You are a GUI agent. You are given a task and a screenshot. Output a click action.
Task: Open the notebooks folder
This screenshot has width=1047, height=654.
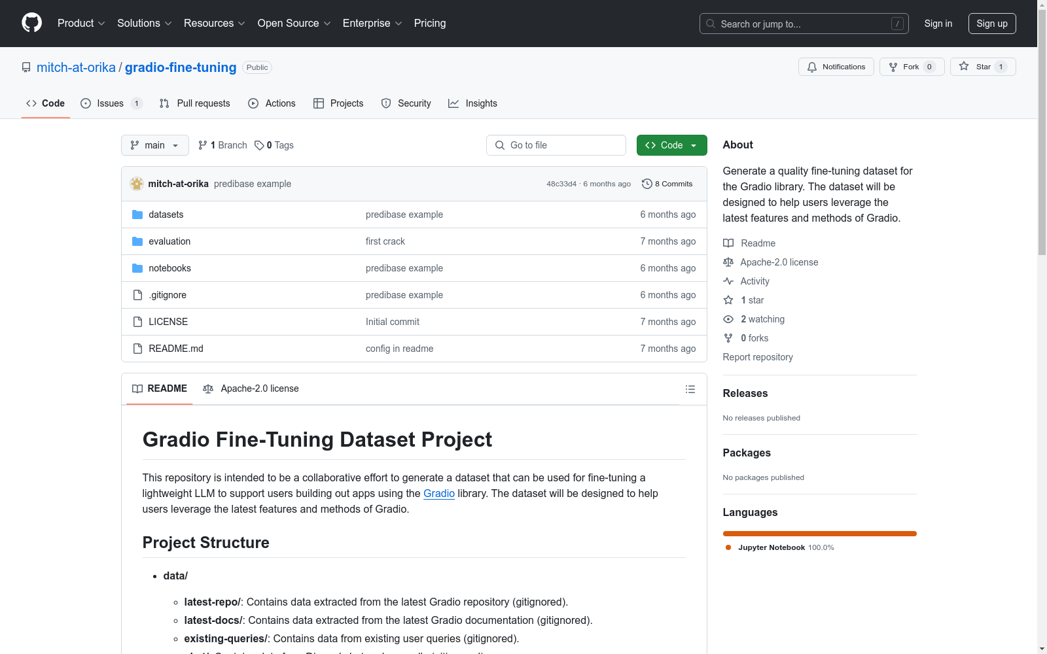pos(170,268)
